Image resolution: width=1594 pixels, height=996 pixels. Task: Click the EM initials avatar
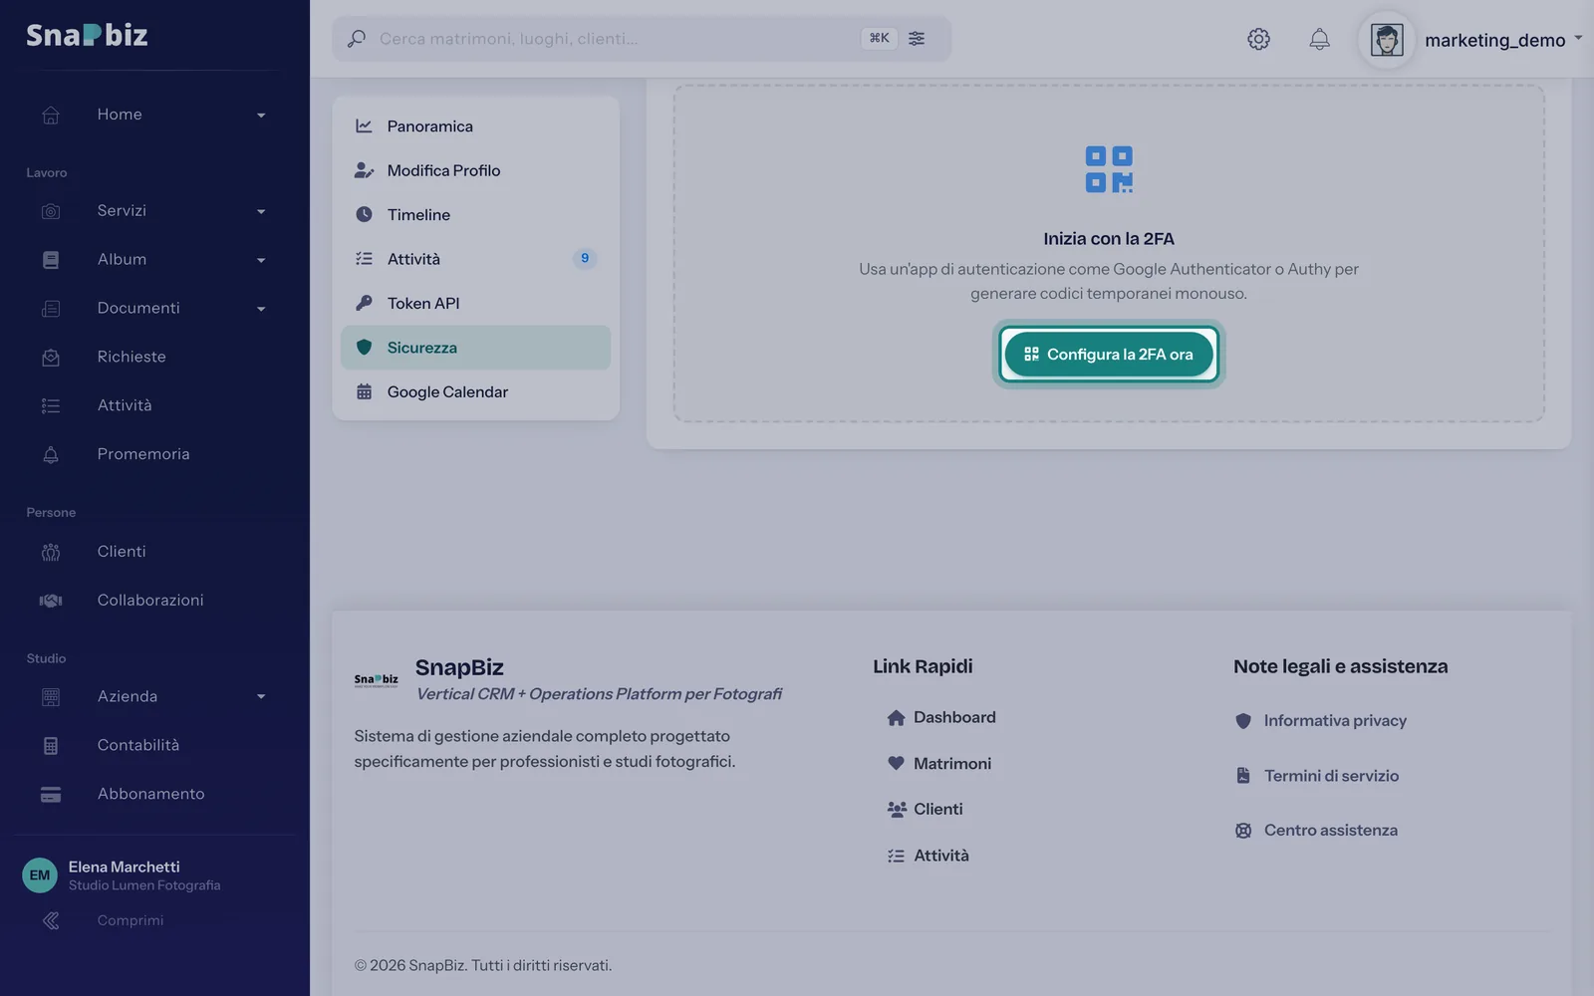coord(40,875)
